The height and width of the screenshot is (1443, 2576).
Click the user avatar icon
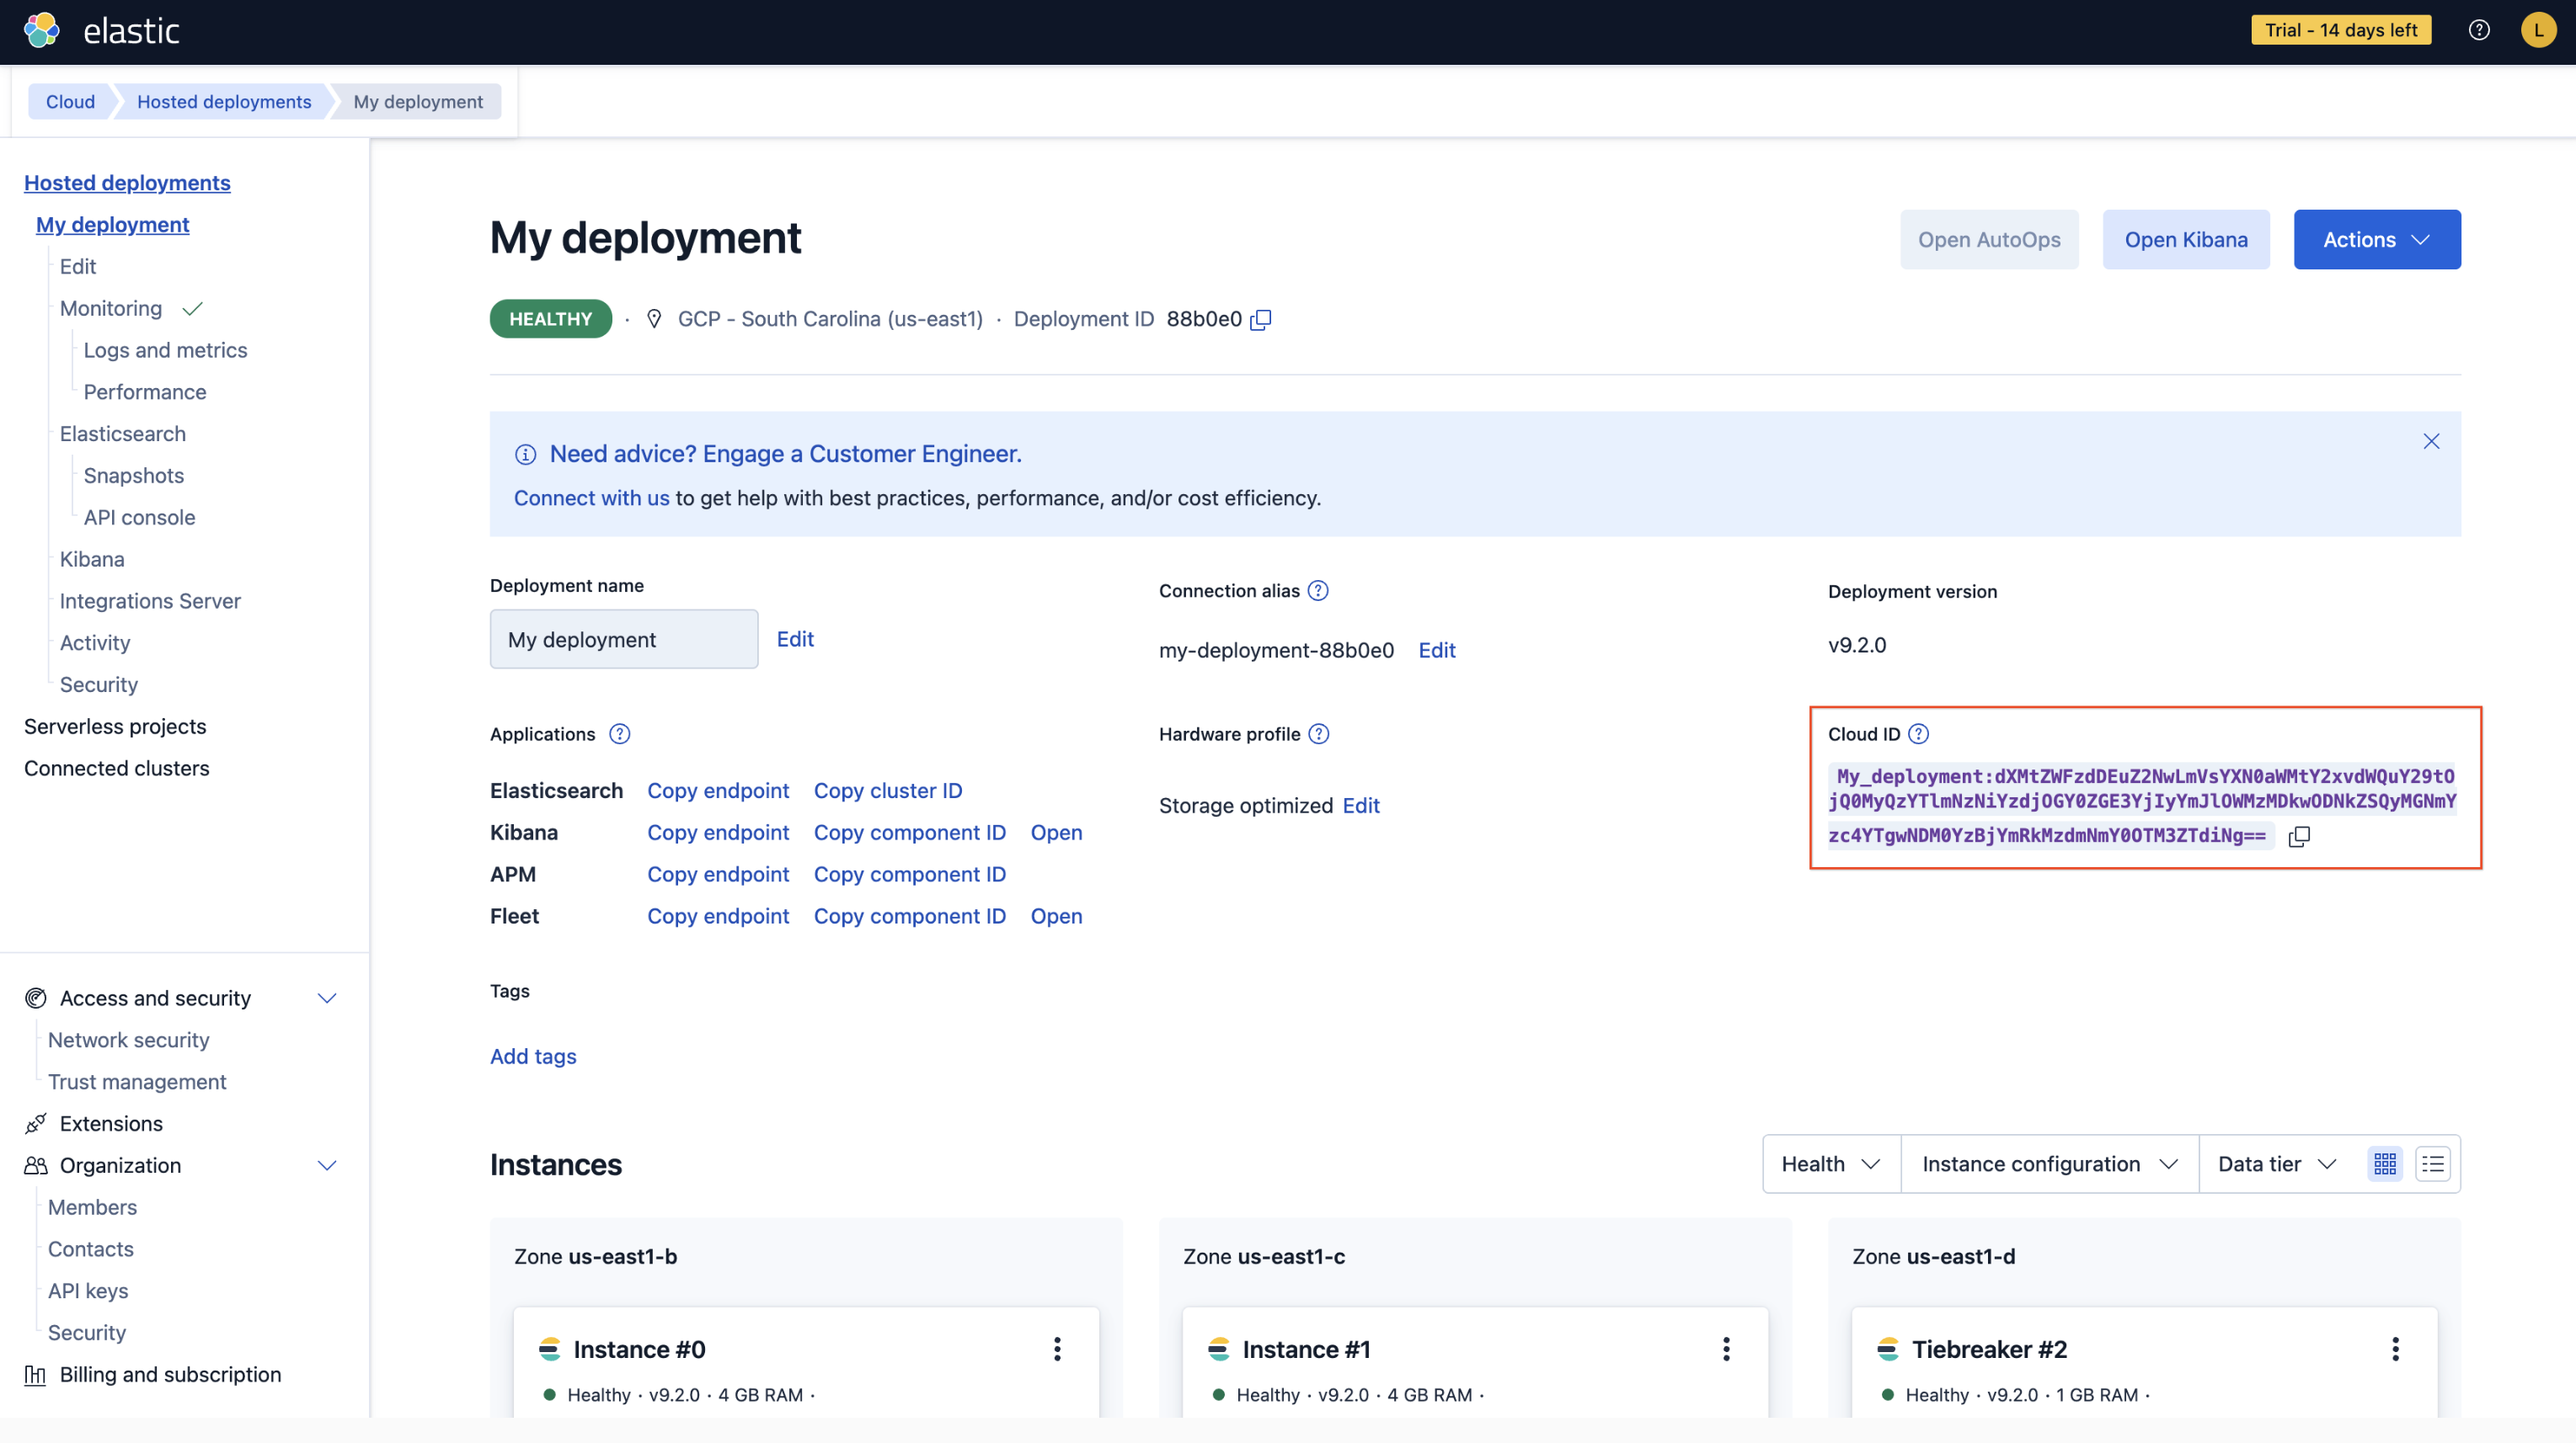click(x=2538, y=30)
